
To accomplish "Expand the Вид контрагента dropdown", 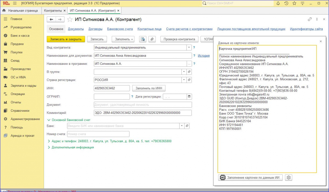I will tap(189, 48).
